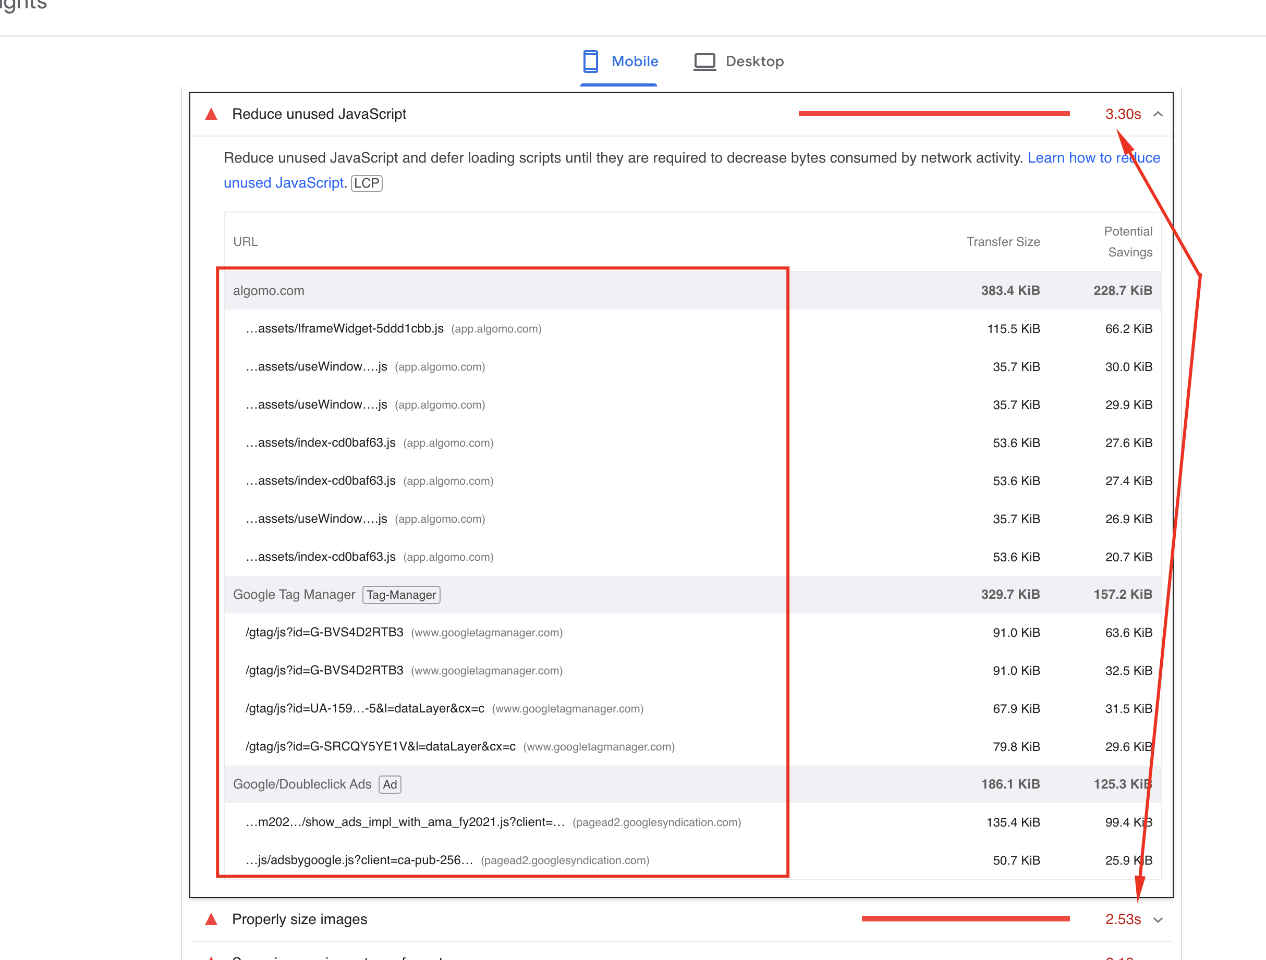This screenshot has height=960, width=1266.
Task: Click the (app.algomo.com) host label of IframeWidget
Action: tap(496, 329)
